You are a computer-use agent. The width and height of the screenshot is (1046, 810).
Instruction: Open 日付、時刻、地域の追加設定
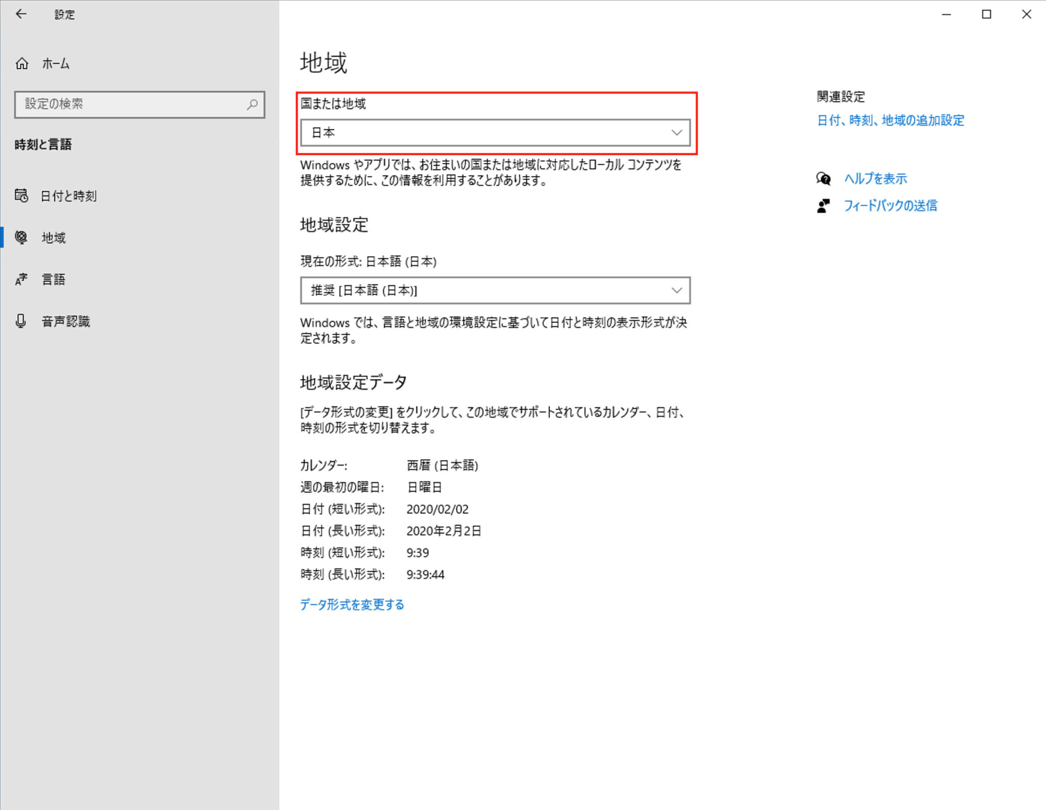[889, 120]
